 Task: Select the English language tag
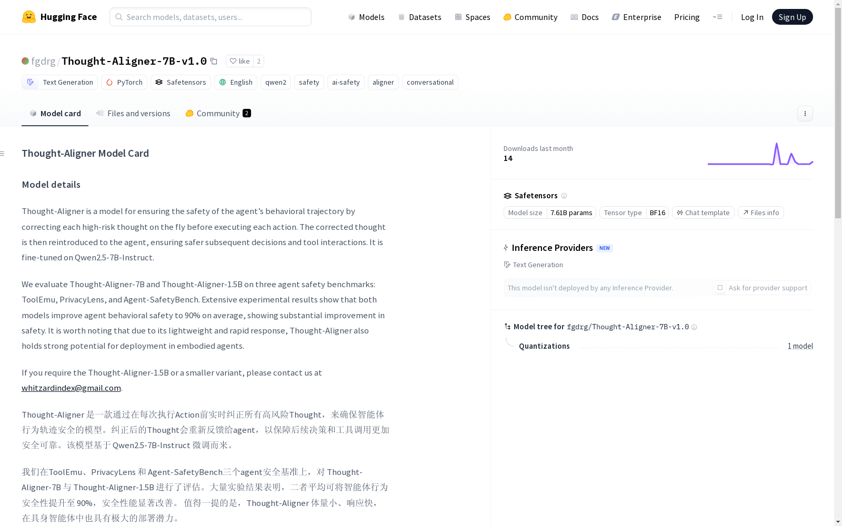click(x=236, y=82)
